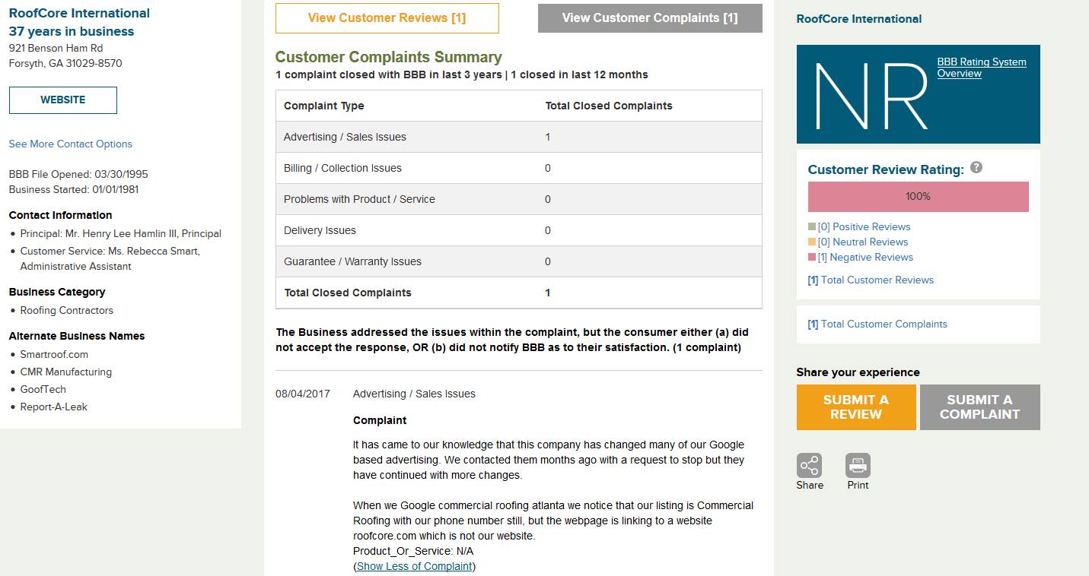Open Total Customer Reviews link
Screen dimensions: 1089x576
tap(871, 280)
